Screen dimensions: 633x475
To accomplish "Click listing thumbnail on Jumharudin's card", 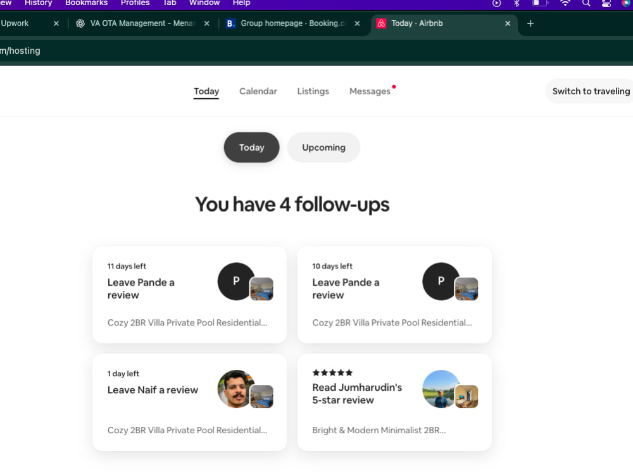I will coord(467,396).
